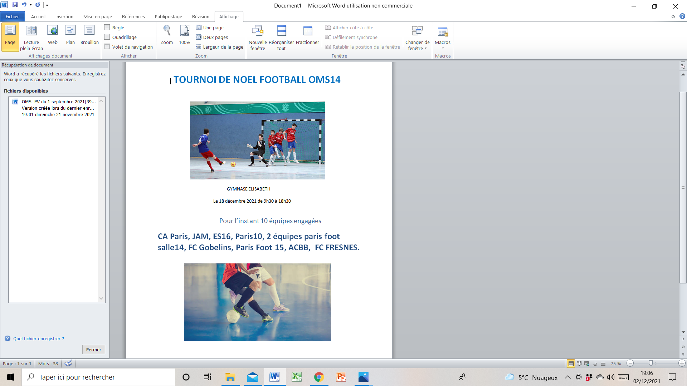Click Réorganiser tout windows icon
Screen dimensions: 687x386
[281, 31]
